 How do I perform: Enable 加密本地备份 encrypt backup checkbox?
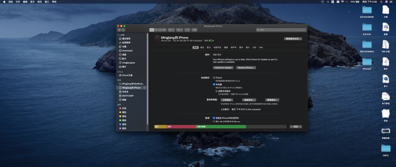point(216,91)
